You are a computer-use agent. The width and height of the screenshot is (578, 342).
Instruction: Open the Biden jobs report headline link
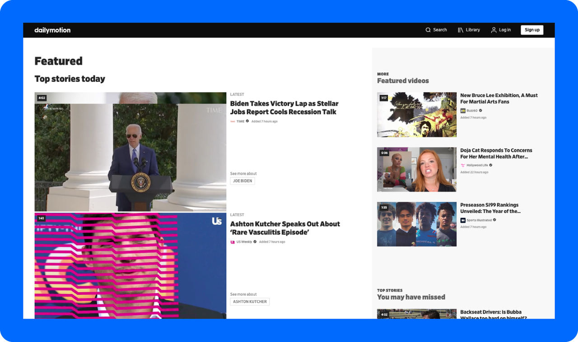[x=284, y=107]
